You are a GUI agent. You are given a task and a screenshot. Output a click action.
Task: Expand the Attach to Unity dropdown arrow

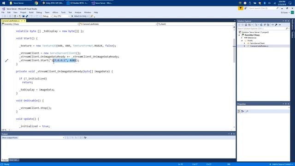(88, 17)
